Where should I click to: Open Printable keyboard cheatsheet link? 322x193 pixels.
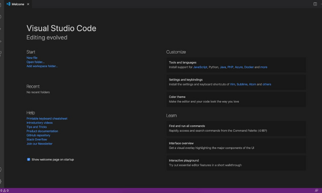tap(47, 118)
